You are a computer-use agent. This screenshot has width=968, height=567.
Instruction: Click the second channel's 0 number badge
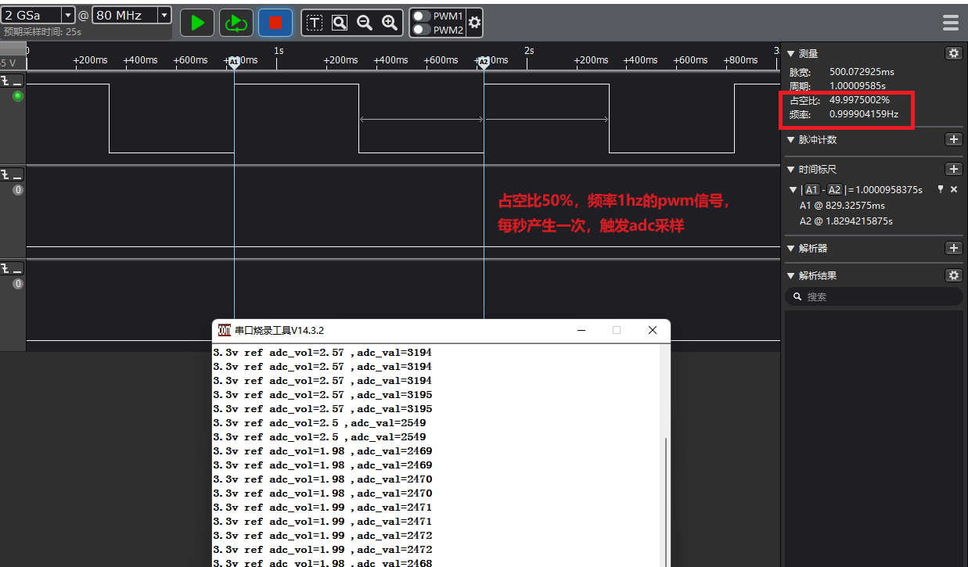point(18,190)
